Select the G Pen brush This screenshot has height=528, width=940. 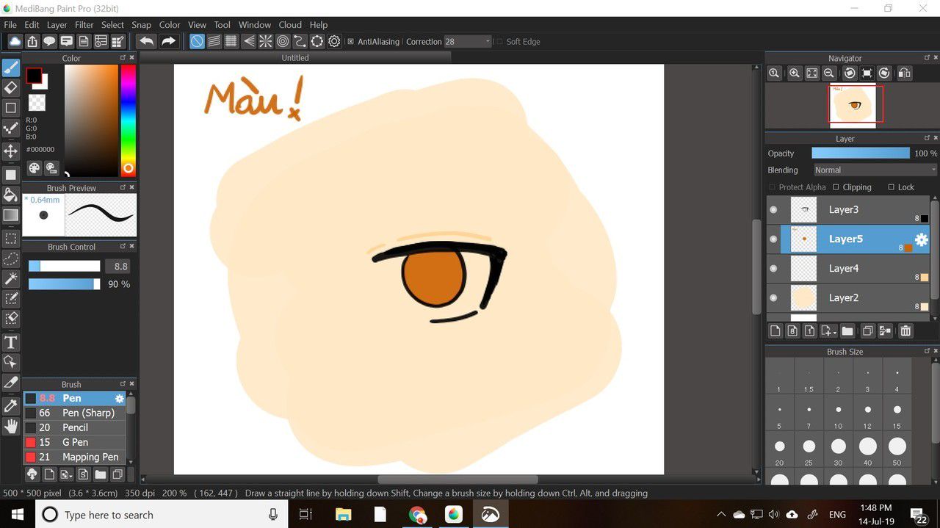tap(75, 442)
